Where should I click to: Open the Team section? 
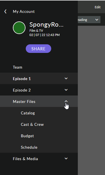click(17, 67)
